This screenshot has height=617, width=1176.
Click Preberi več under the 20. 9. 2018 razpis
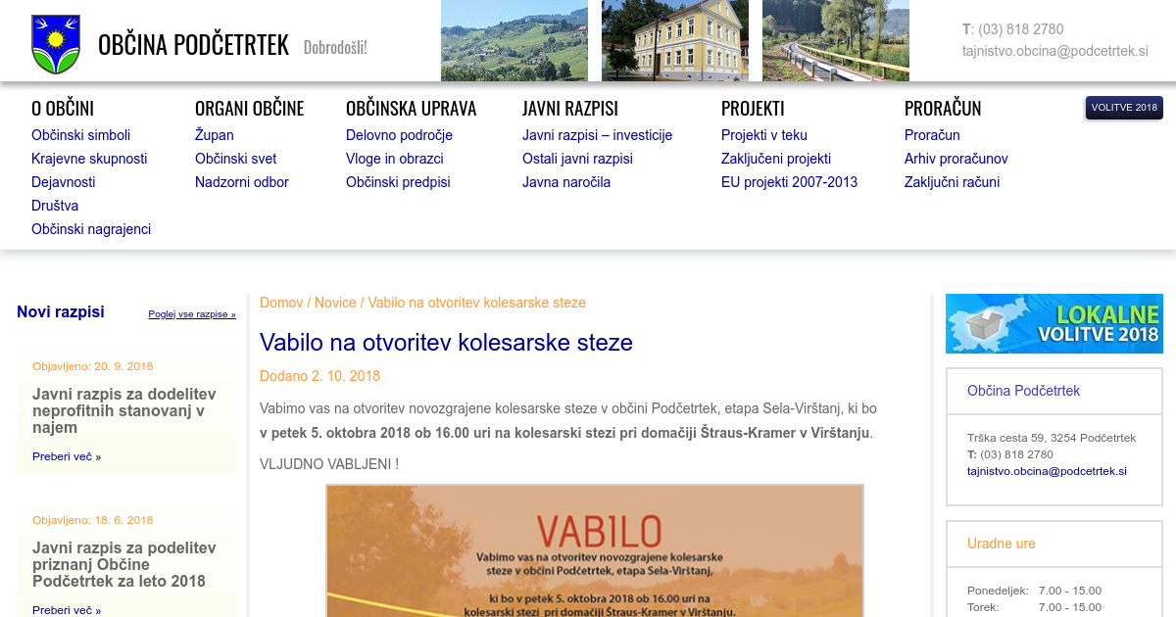[66, 456]
